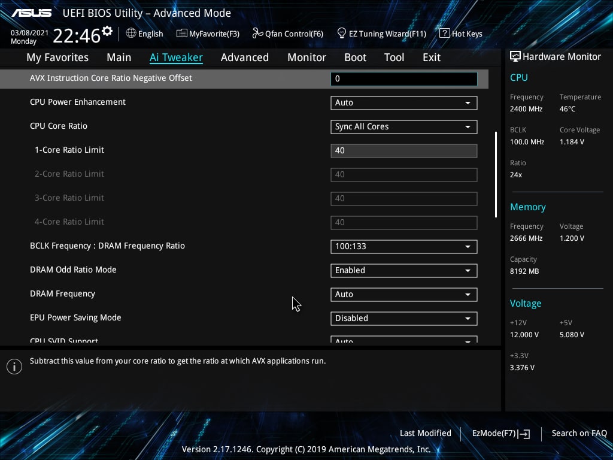Click the settings list scrollbar
Screen dimensions: 613x460
(496, 174)
